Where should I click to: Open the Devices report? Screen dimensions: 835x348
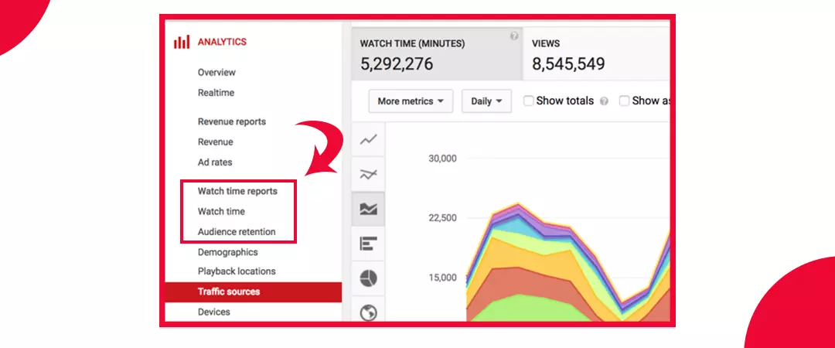tap(213, 312)
